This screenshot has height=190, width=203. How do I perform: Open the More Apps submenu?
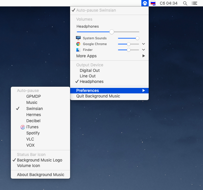110,56
